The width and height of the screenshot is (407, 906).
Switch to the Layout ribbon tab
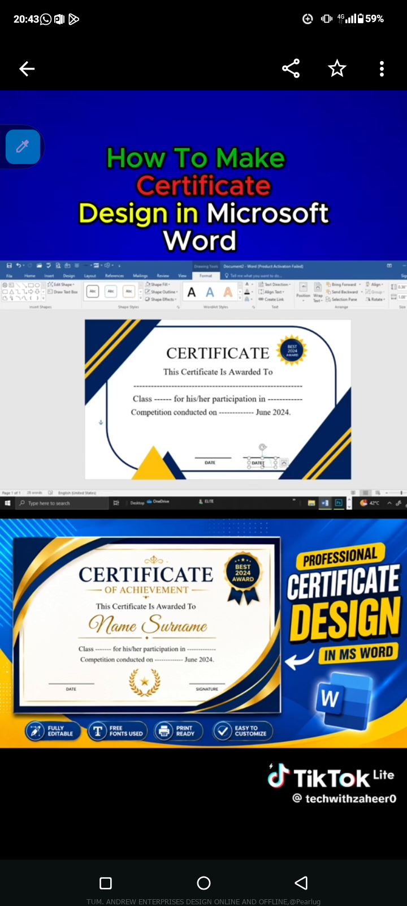[x=90, y=276]
